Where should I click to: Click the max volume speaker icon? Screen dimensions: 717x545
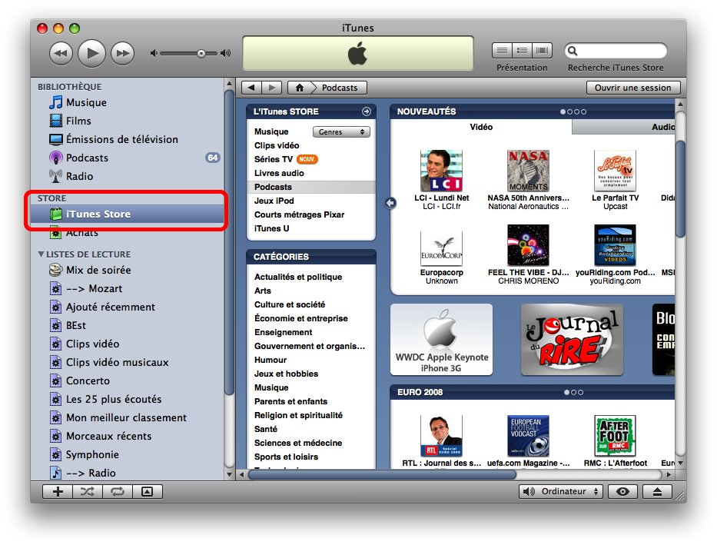pos(225,54)
